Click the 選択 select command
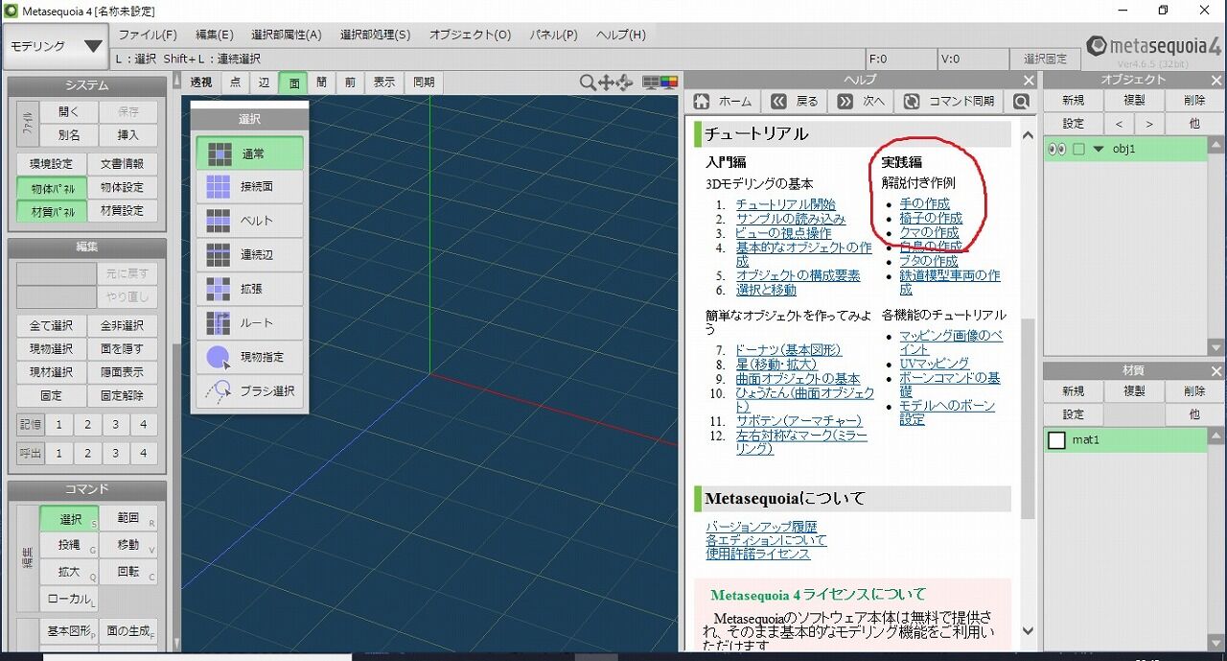This screenshot has height=661, width=1227. pos(70,519)
